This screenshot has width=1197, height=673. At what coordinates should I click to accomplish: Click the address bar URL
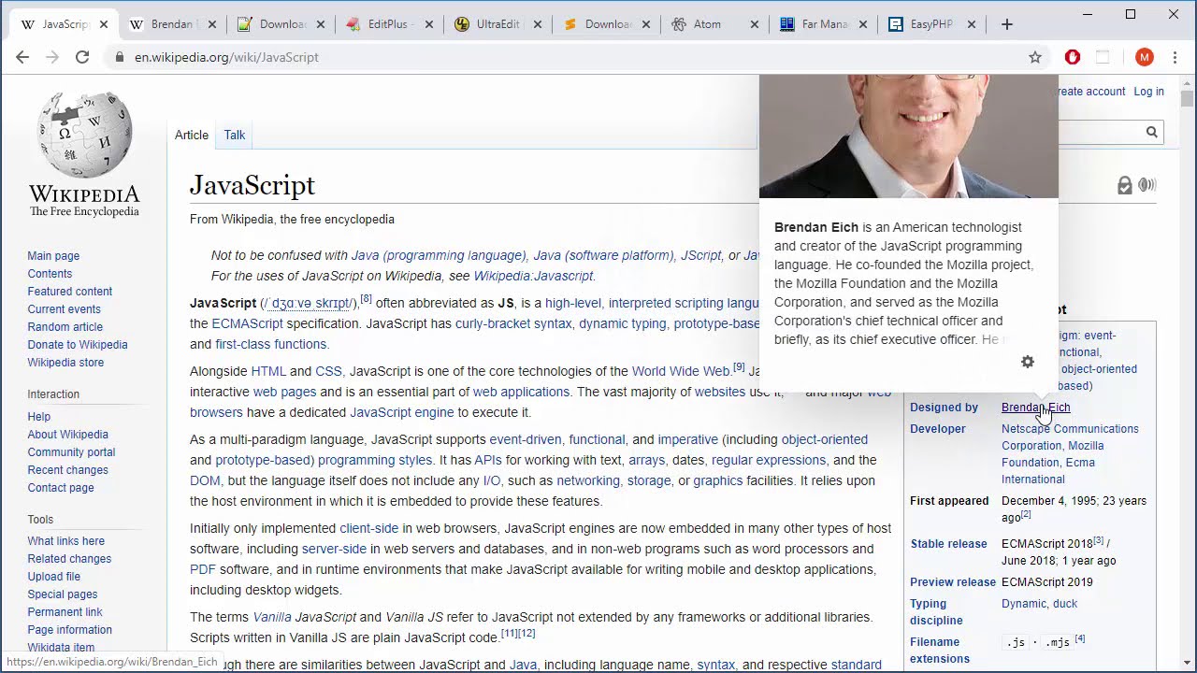226,57
